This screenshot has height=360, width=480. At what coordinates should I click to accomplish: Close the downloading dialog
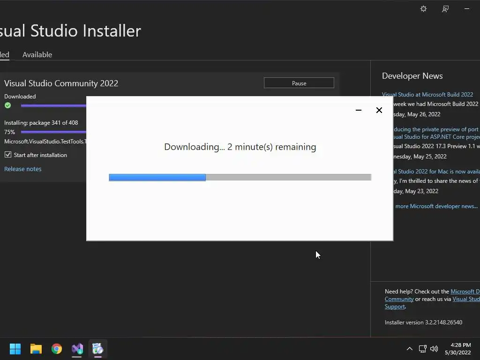(379, 110)
